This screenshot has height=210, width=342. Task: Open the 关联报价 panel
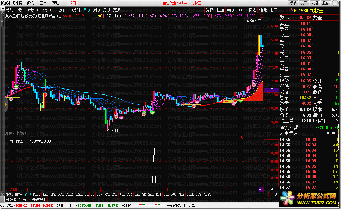[x=39, y=199]
